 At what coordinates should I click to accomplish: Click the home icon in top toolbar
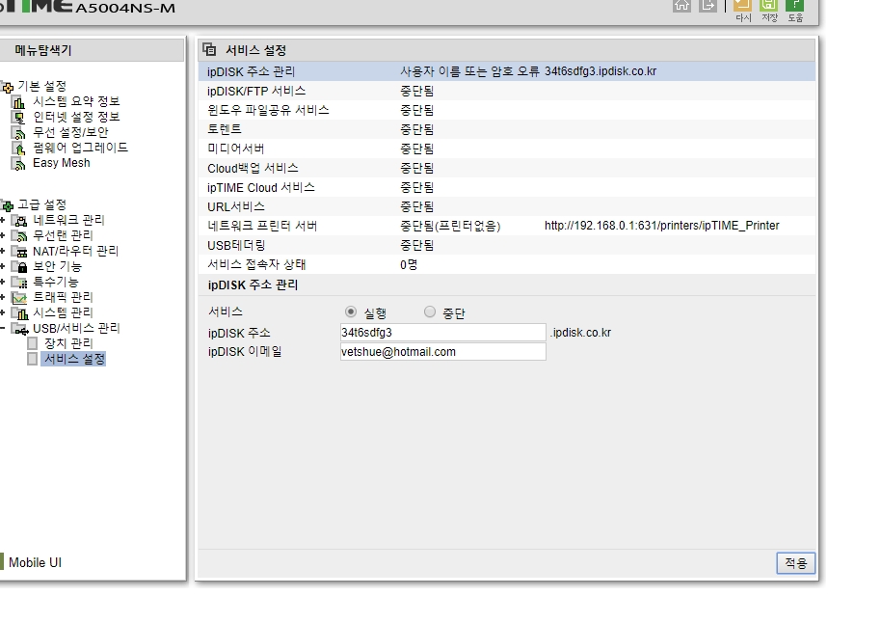[681, 5]
